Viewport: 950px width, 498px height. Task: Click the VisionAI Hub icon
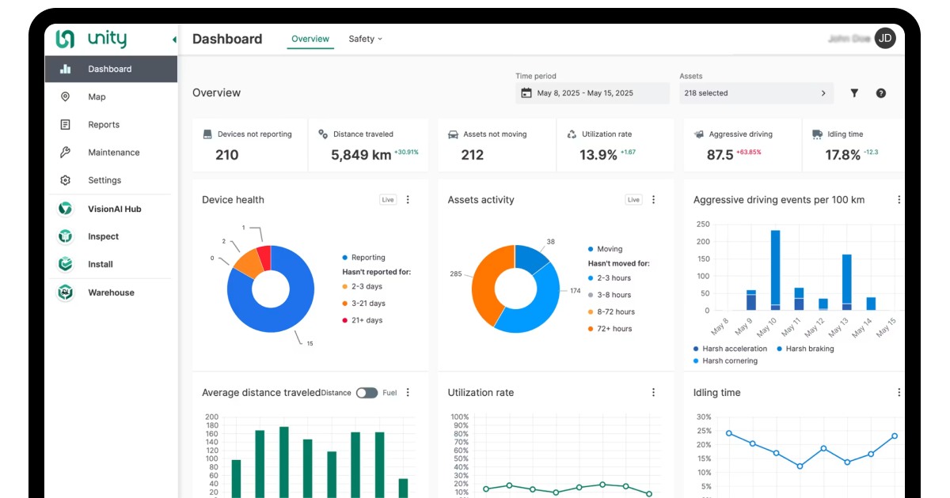[65, 209]
